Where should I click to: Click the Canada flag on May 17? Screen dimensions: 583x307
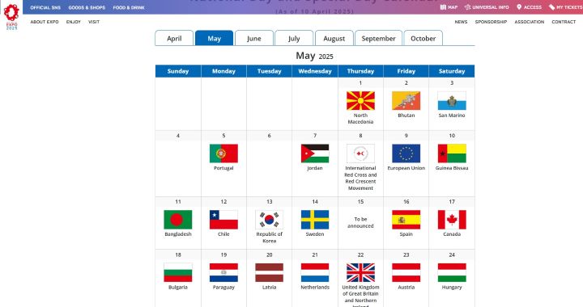pos(452,220)
